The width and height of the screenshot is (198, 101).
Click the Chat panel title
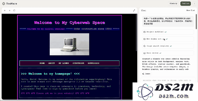(x=144, y=10)
